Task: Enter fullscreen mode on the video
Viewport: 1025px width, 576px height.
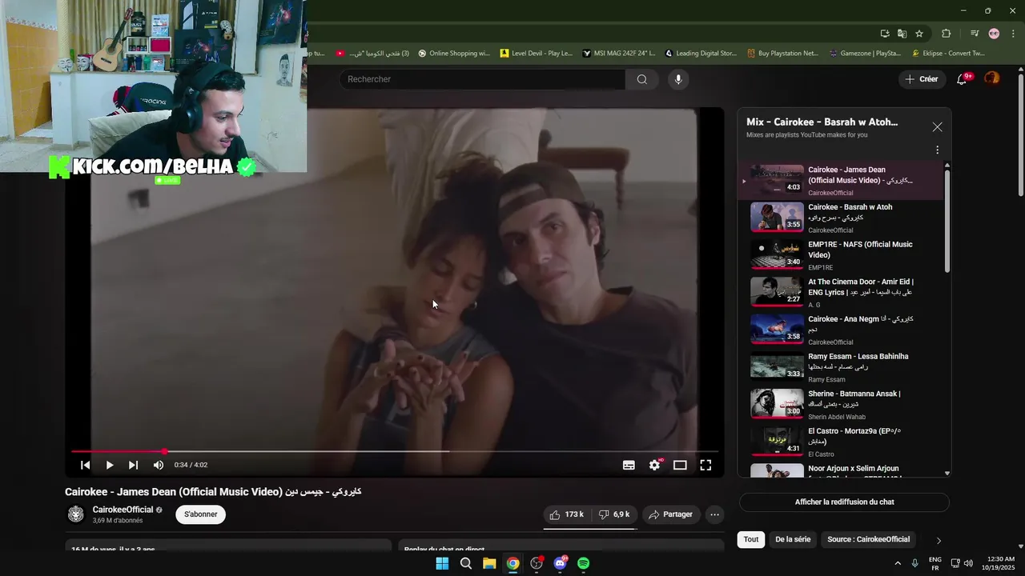Action: coord(705,465)
